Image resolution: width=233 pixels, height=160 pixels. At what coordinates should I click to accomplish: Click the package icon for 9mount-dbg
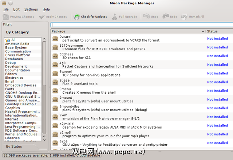tap(55, 108)
